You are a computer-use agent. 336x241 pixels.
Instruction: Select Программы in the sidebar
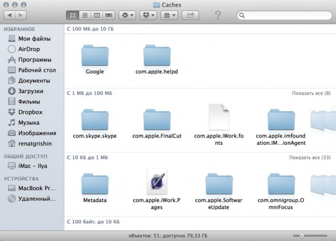(x=34, y=59)
